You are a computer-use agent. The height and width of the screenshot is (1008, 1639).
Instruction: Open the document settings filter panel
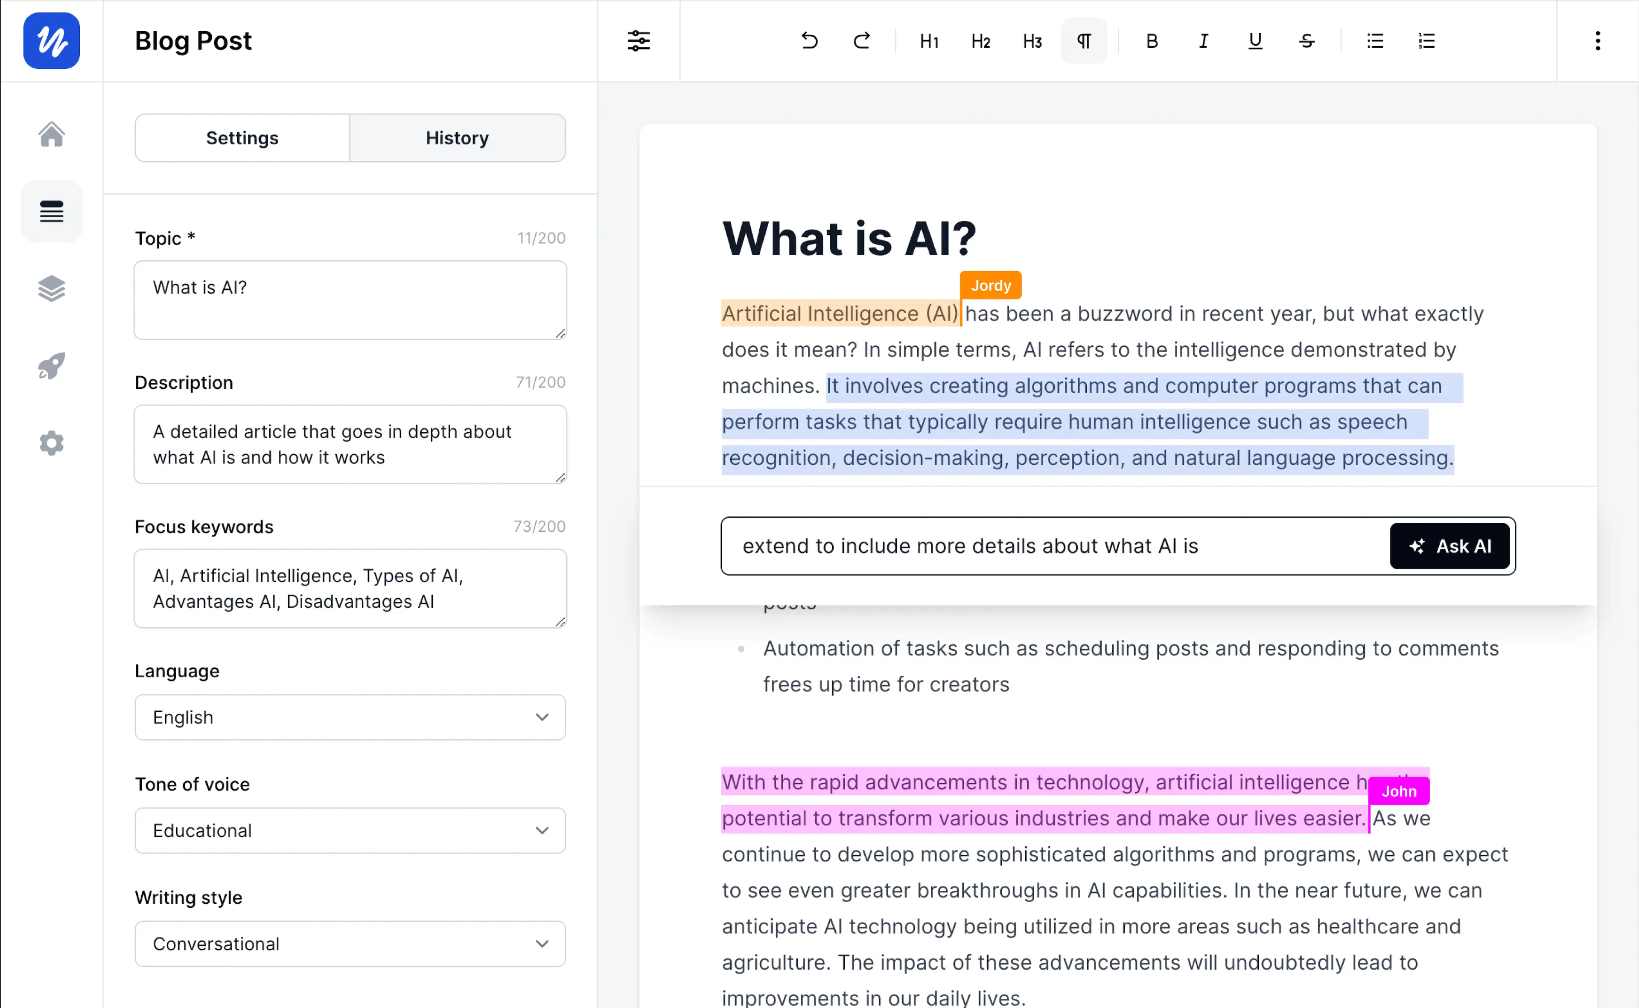638,41
